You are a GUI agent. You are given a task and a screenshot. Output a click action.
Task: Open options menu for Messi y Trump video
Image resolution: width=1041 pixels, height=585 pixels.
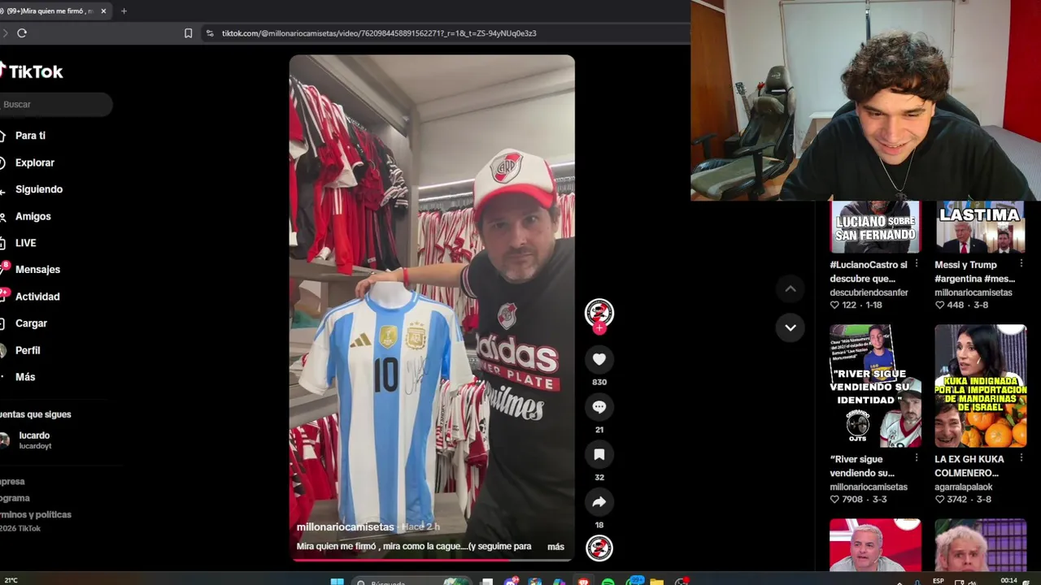pyautogui.click(x=1021, y=264)
